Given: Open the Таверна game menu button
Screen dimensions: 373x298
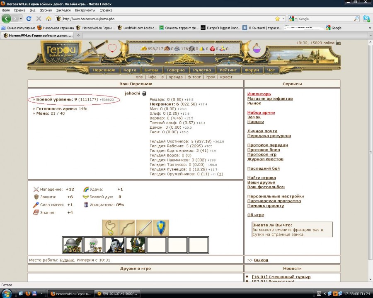Looking at the screenshot, I should (176, 70).
